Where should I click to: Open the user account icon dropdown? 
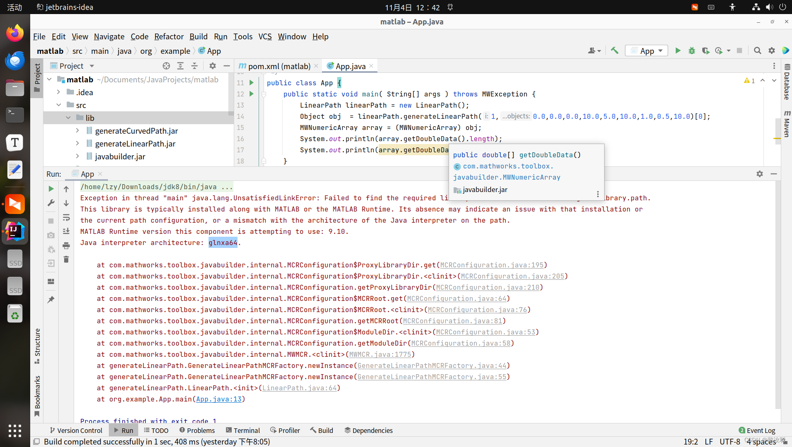pyautogui.click(x=594, y=50)
